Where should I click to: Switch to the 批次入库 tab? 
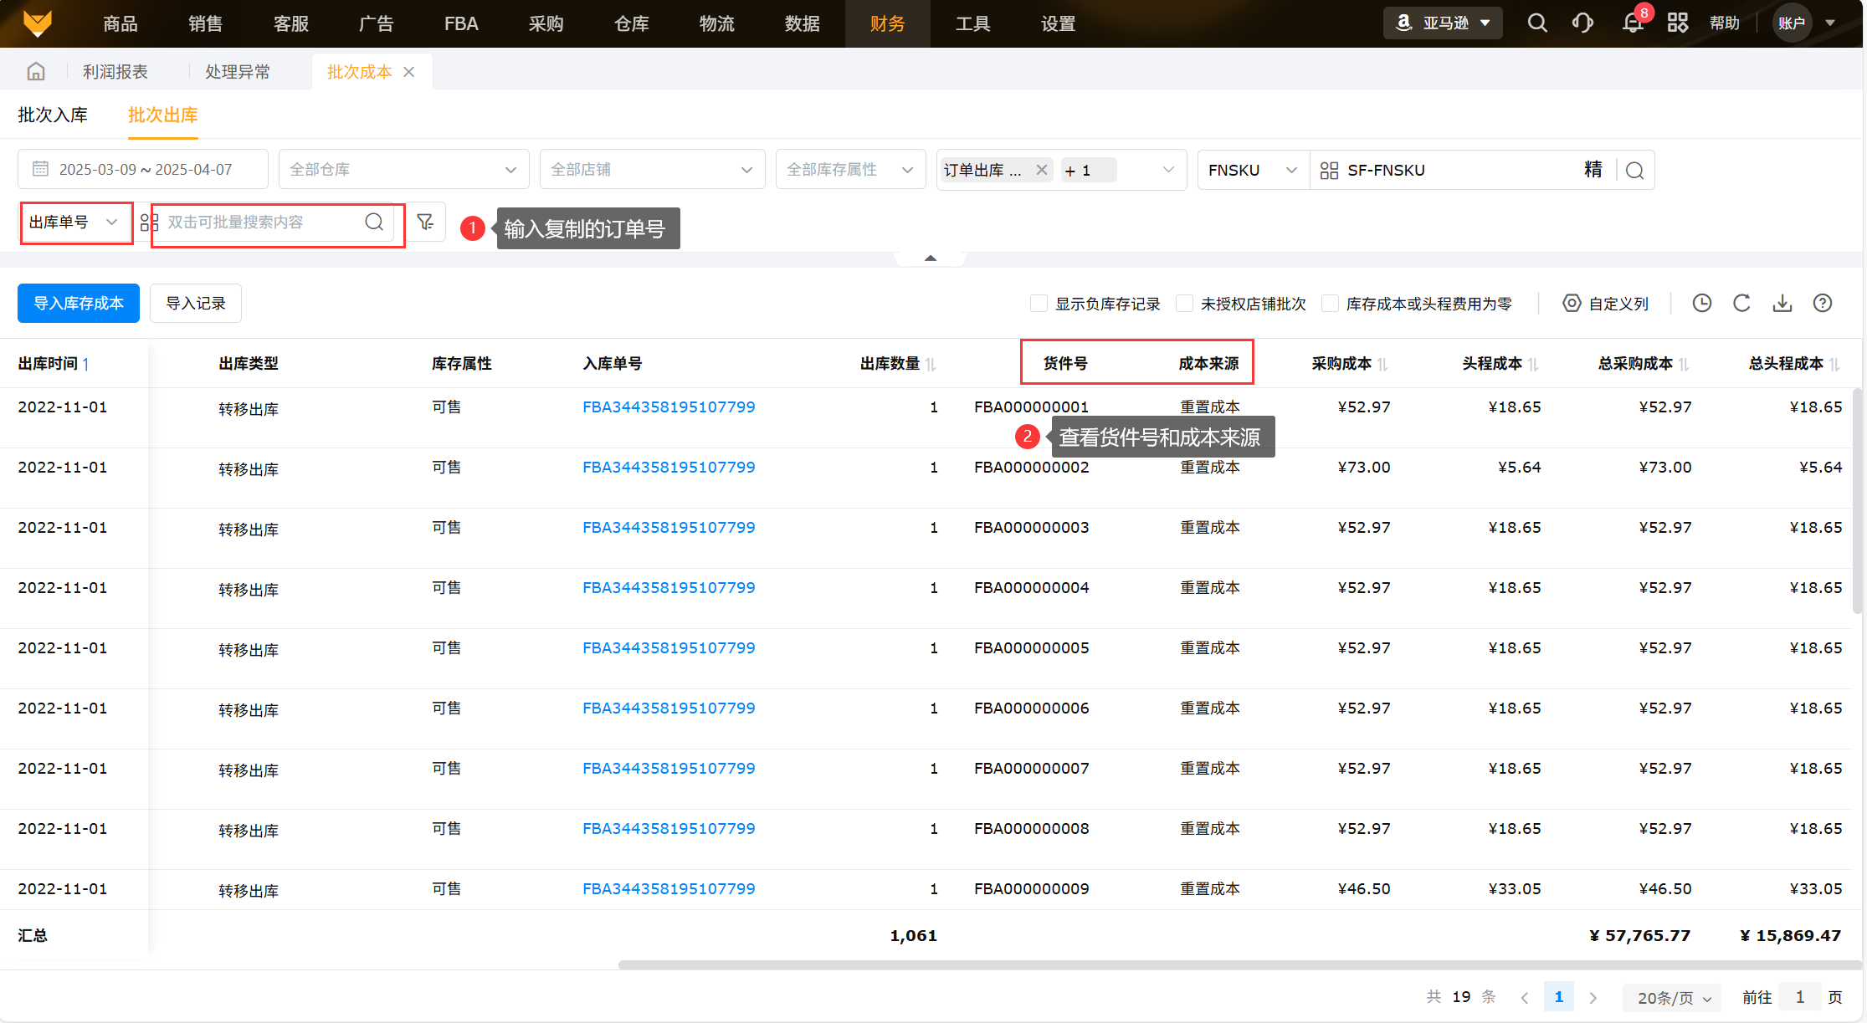[53, 115]
